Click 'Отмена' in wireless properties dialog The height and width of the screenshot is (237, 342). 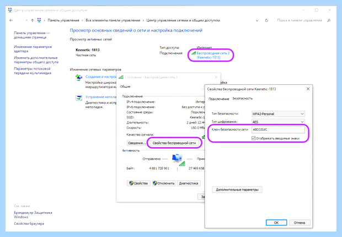tap(300, 223)
